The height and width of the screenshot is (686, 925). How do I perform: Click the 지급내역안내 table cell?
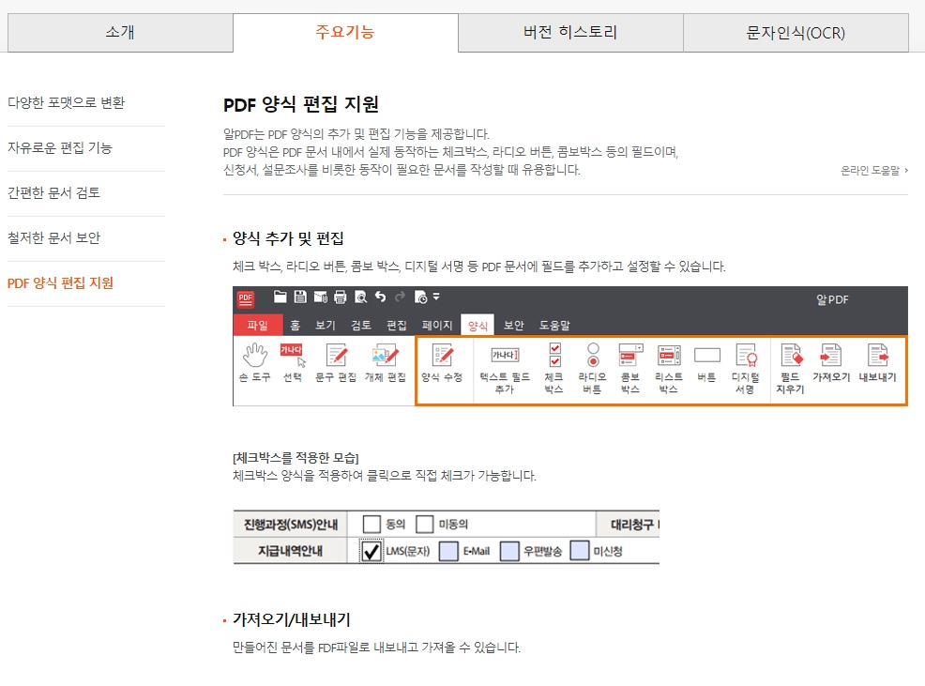[291, 551]
